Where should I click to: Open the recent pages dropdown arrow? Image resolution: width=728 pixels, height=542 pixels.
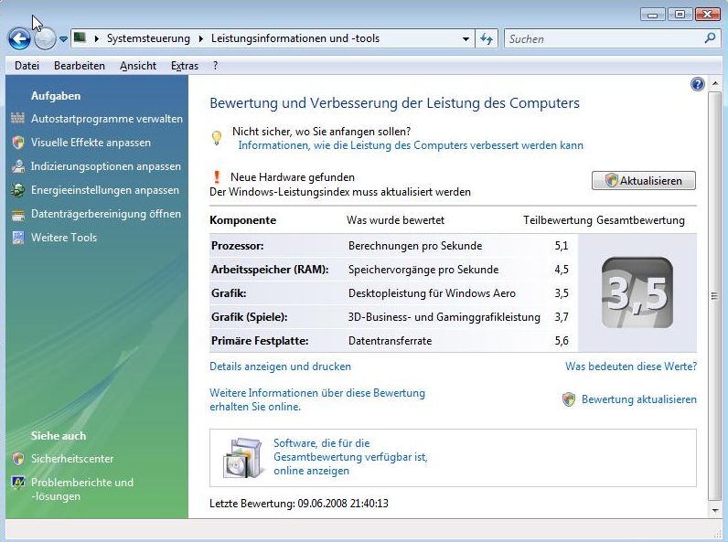(64, 39)
